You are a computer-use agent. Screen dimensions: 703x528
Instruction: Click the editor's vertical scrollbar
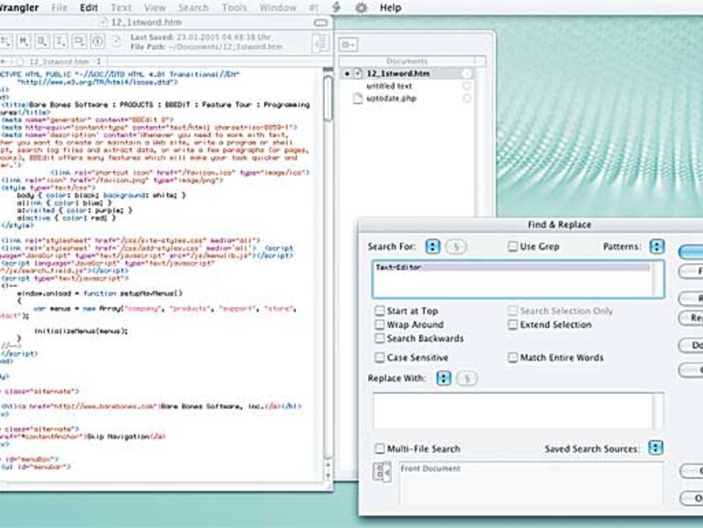(x=328, y=274)
